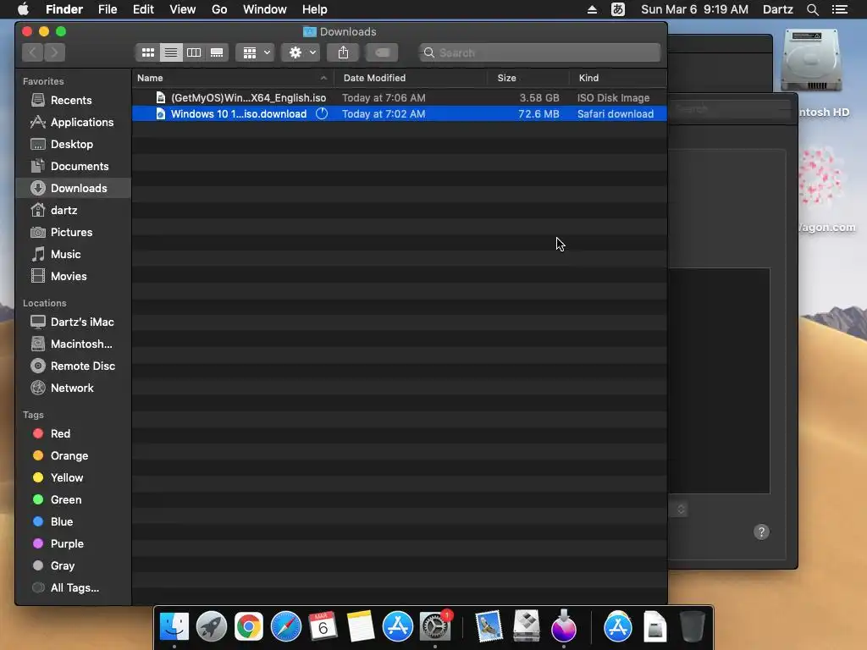Viewport: 867px width, 650px height.
Task: Sort files by Size column
Action: (528, 78)
